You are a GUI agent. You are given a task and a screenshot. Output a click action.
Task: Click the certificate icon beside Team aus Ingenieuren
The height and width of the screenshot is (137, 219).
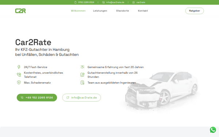(82, 83)
